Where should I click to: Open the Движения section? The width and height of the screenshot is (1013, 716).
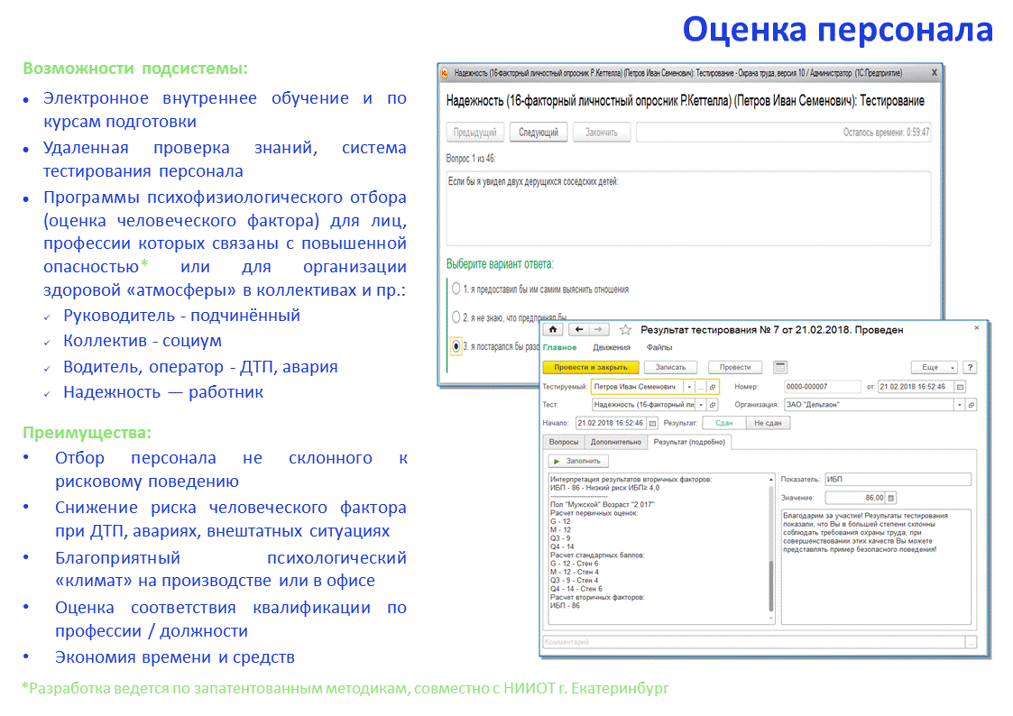coord(612,347)
